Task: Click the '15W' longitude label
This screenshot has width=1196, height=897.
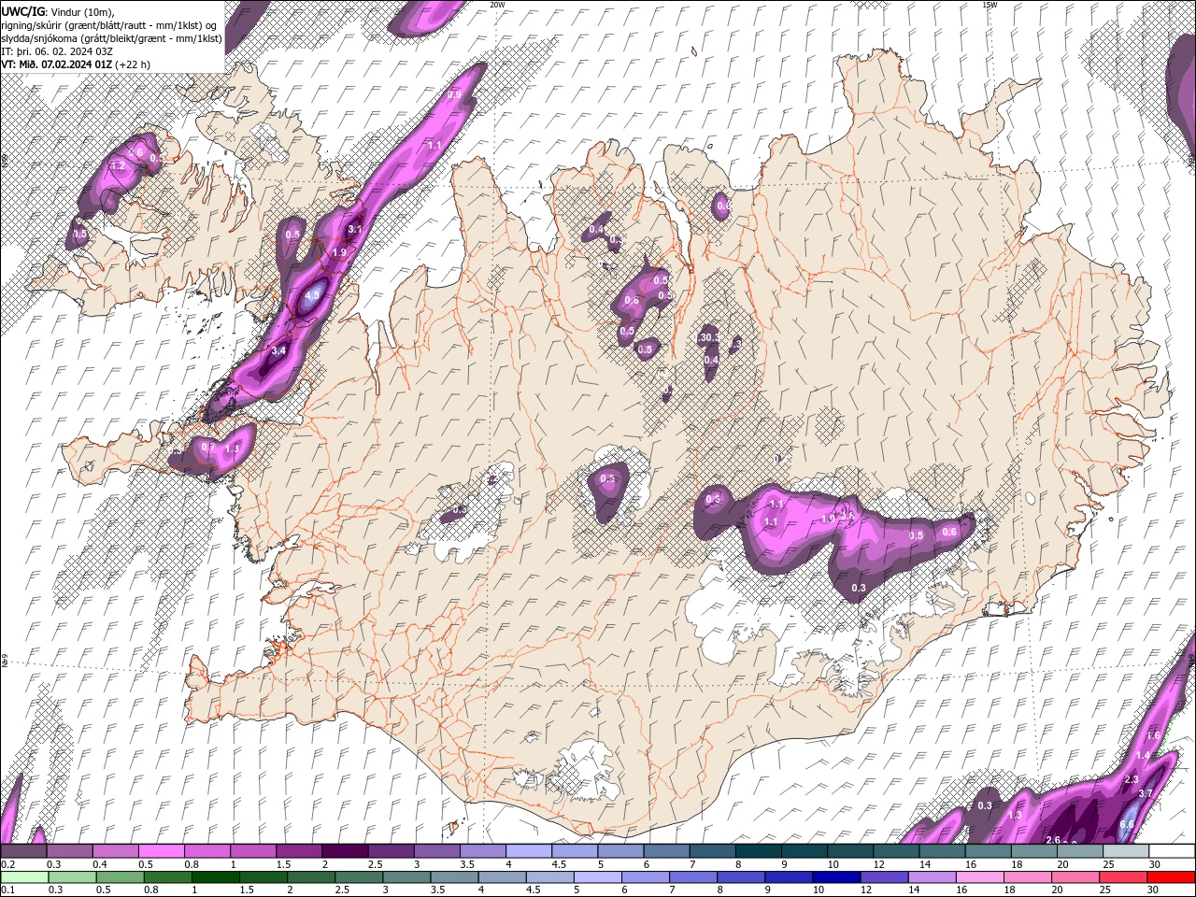Action: coord(990,4)
